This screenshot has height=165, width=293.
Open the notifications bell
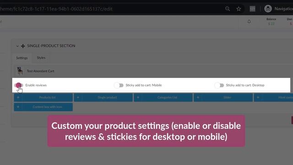[249, 22]
